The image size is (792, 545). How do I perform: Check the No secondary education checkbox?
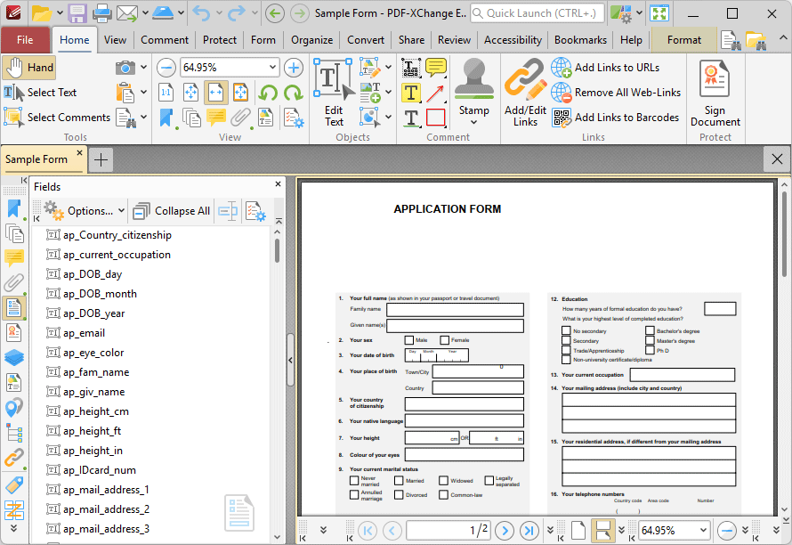coord(566,330)
